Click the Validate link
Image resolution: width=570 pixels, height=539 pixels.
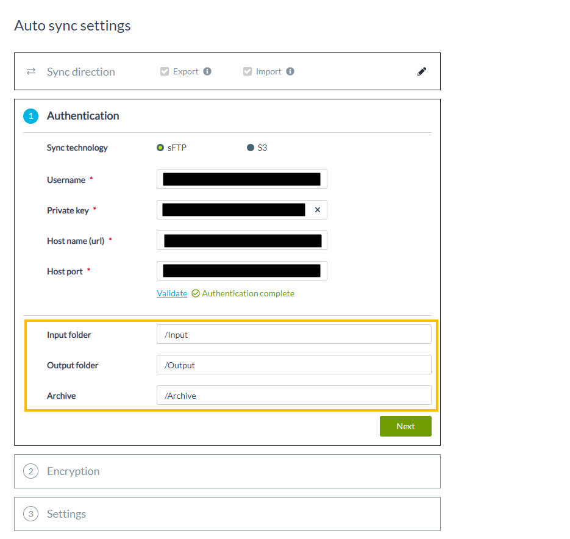point(172,293)
